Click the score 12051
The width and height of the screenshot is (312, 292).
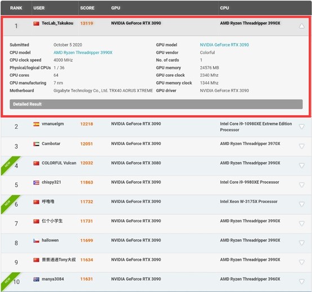click(x=87, y=143)
